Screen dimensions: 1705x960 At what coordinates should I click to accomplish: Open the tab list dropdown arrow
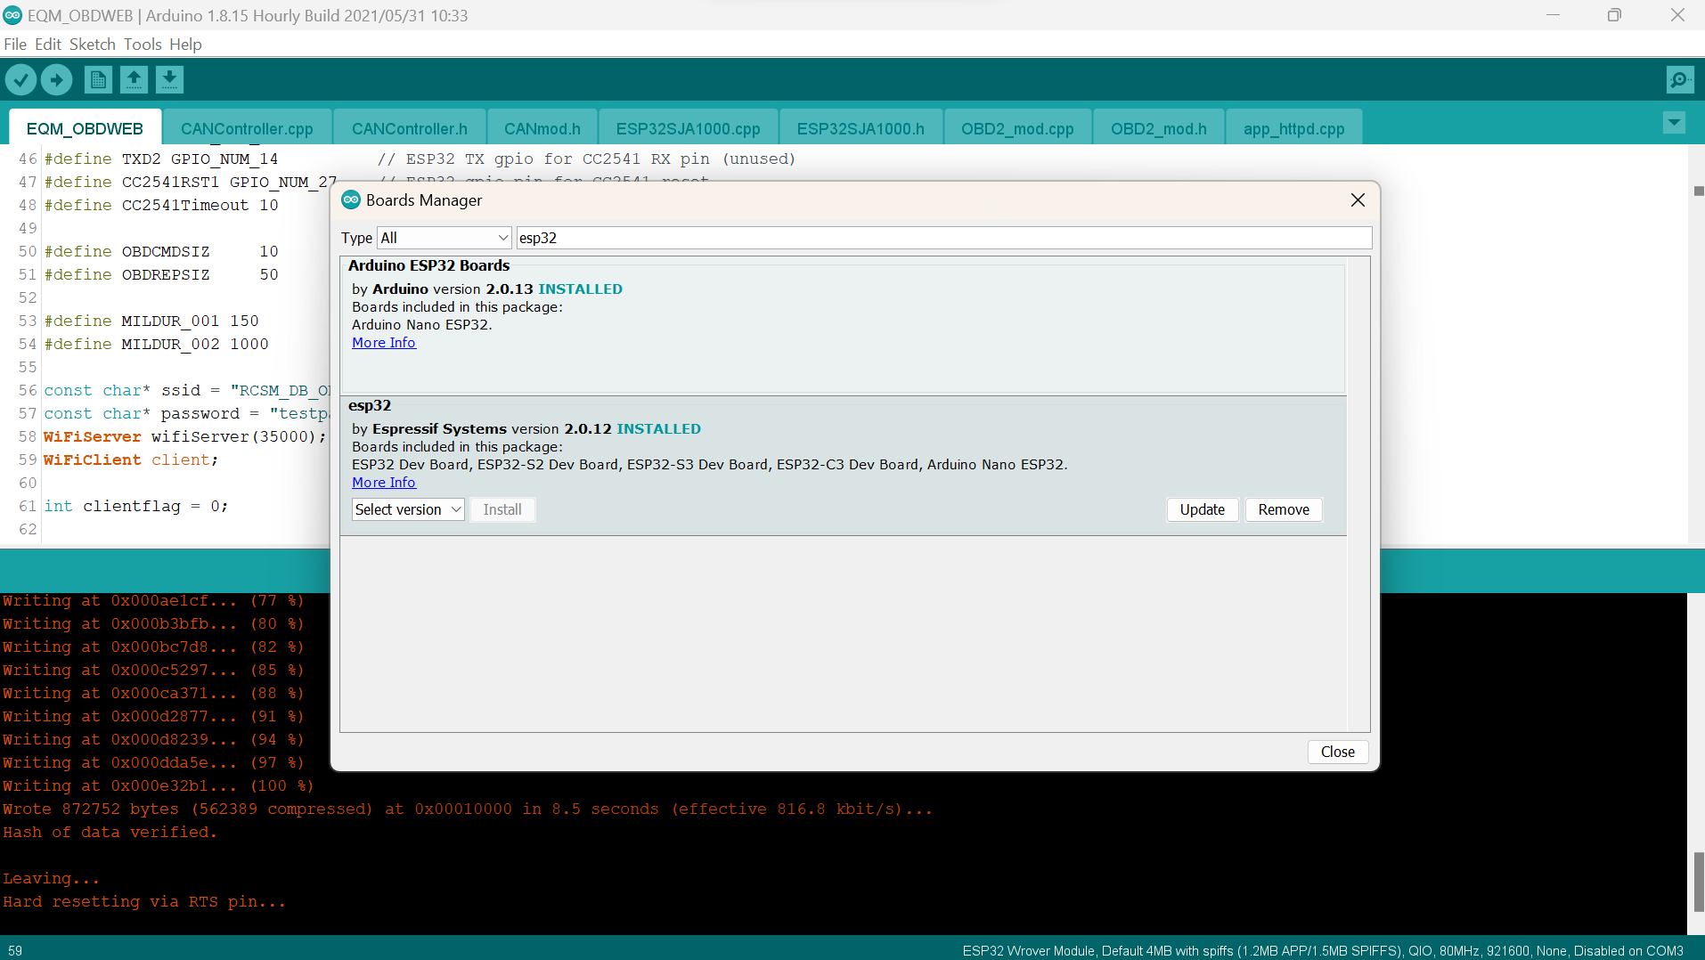[1674, 122]
